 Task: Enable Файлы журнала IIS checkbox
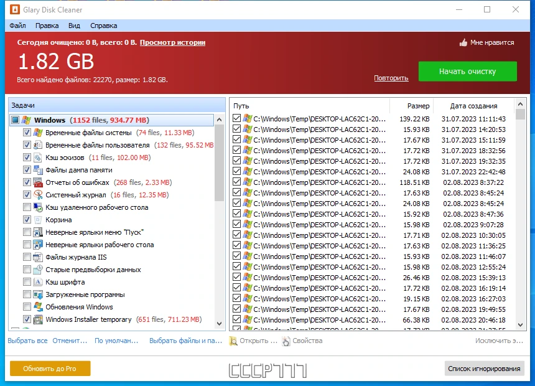27,257
